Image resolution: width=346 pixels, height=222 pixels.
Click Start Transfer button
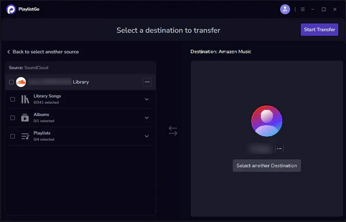coord(319,30)
